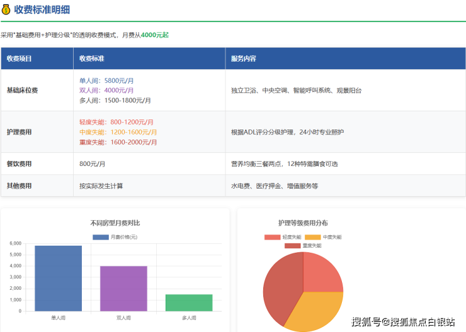
Task: Click the purple 双人间 bar
Action: (x=123, y=288)
